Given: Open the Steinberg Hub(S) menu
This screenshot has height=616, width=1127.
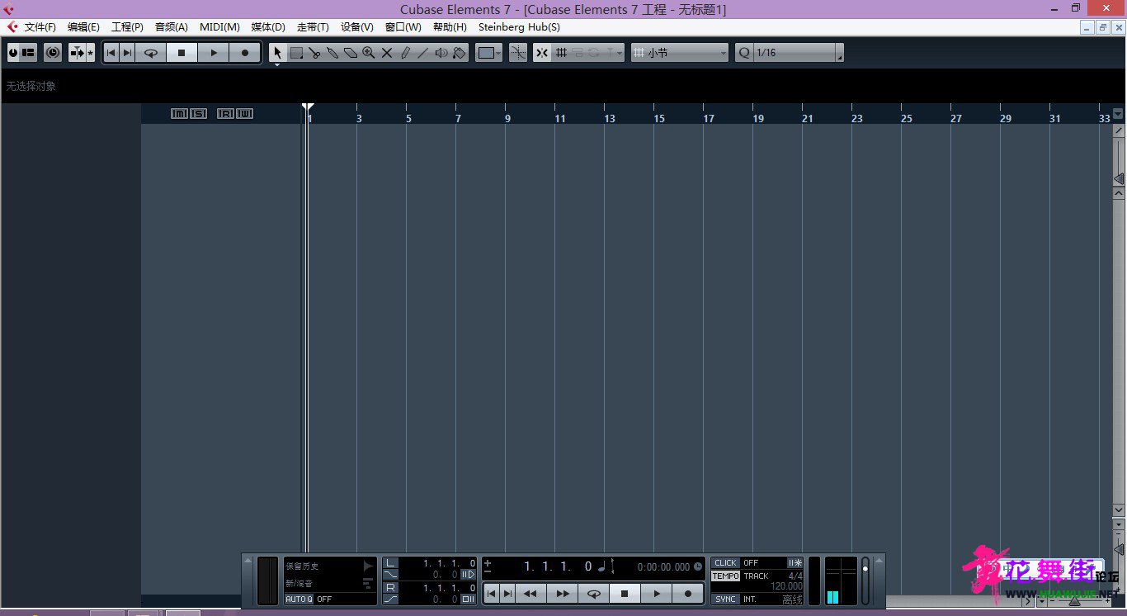Looking at the screenshot, I should click(519, 27).
